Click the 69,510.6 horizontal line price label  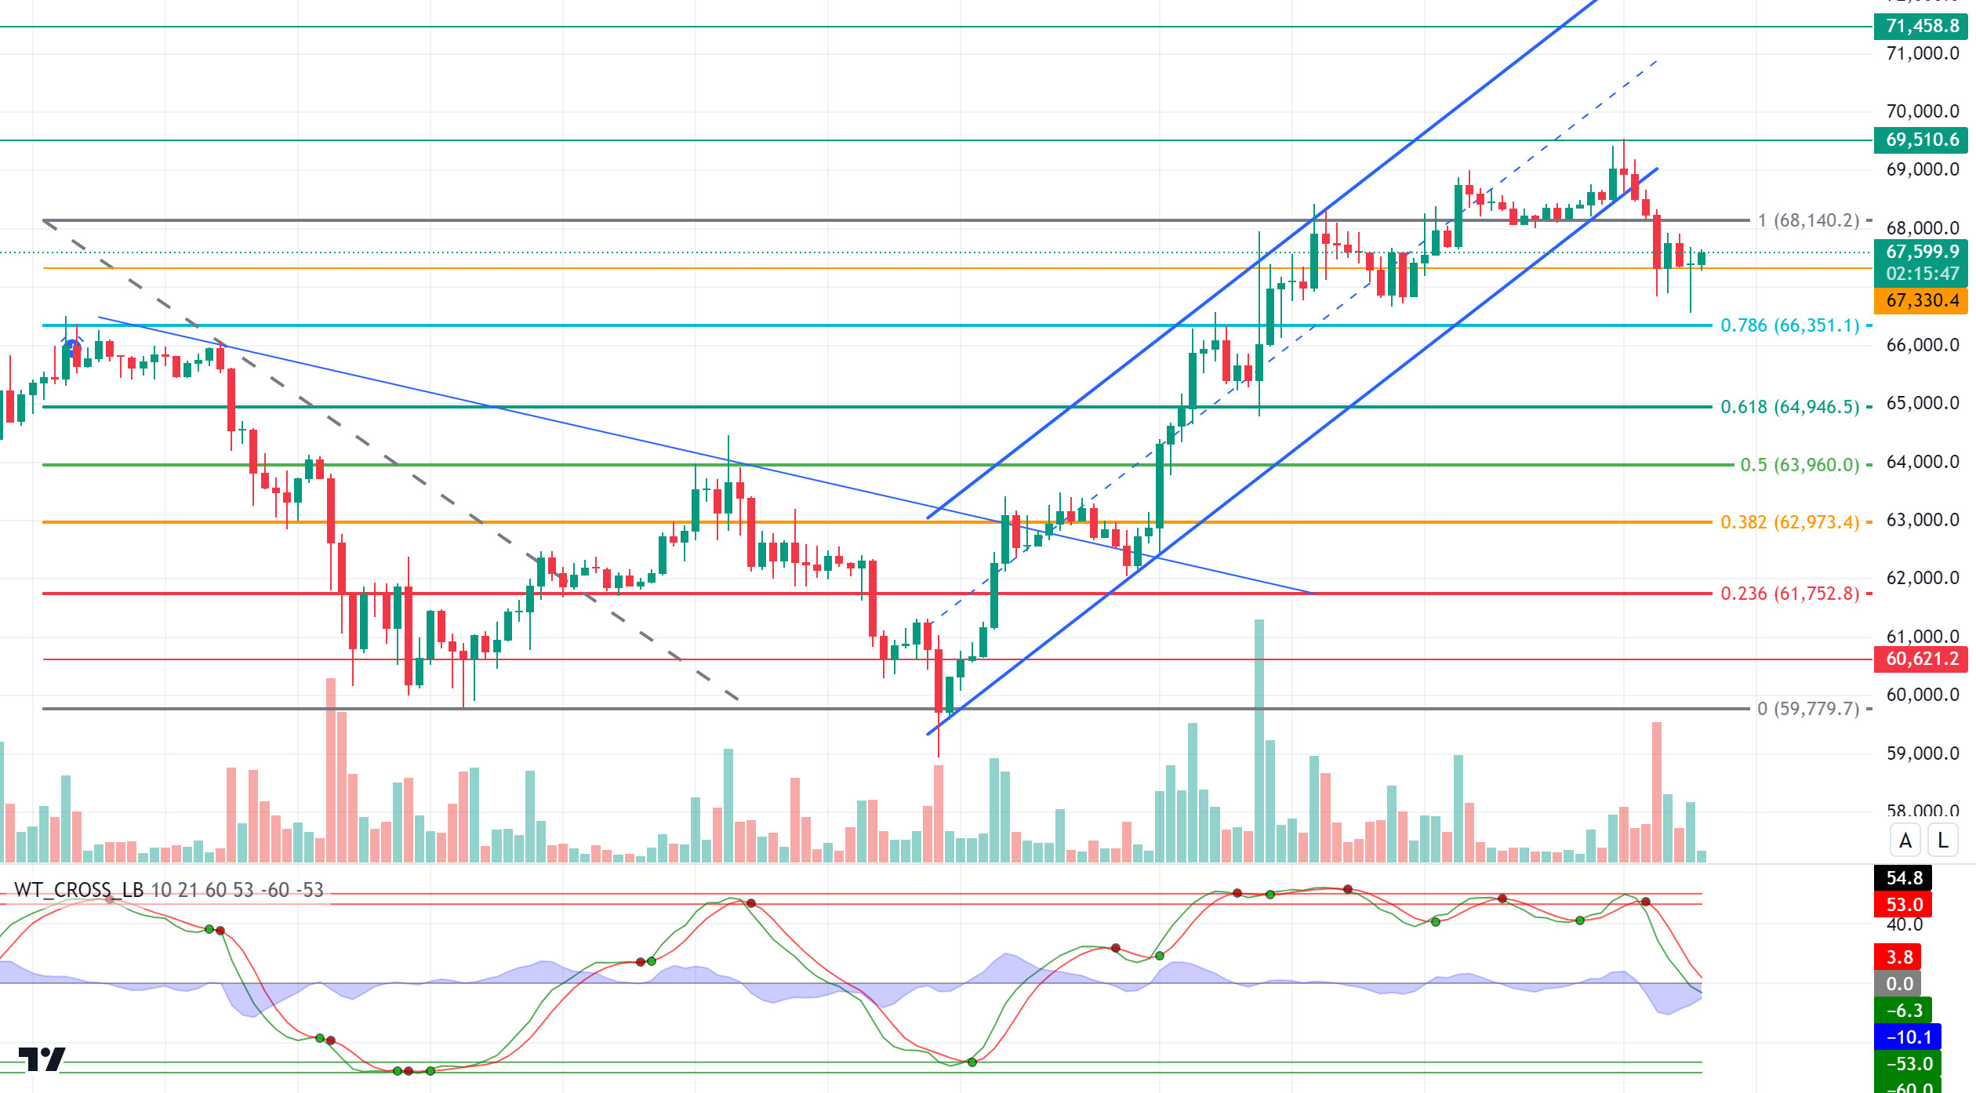click(x=1921, y=140)
